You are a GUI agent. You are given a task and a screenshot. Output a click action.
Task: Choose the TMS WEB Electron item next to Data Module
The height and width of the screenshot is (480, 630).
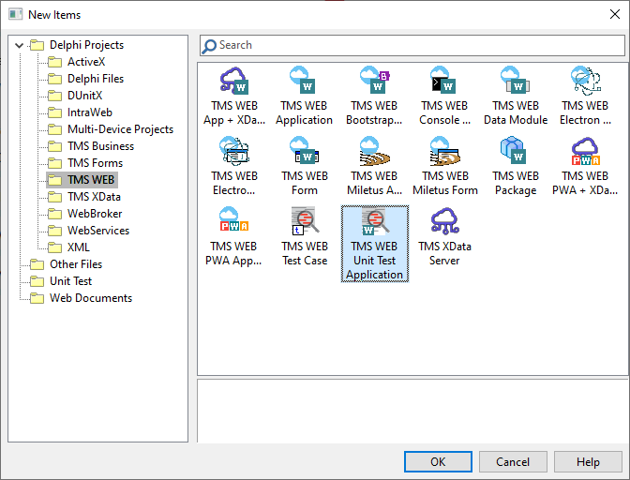click(x=585, y=81)
